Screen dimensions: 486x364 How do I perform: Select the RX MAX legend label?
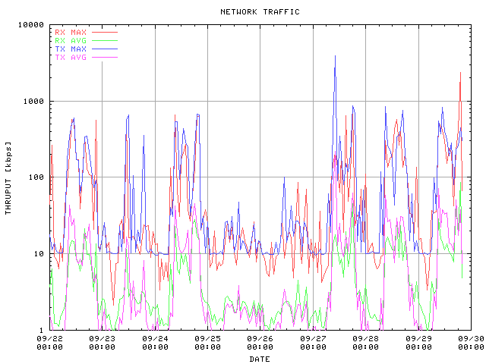click(71, 33)
